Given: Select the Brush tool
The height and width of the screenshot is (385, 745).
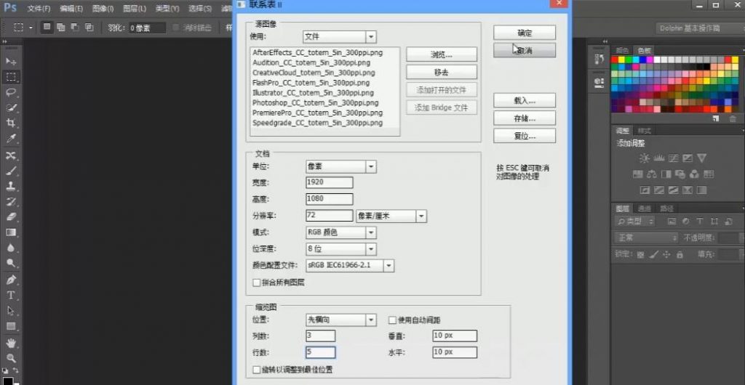Looking at the screenshot, I should tap(11, 171).
